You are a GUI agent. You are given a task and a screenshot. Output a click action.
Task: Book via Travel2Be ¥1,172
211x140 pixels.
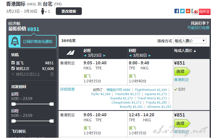pos(127,94)
